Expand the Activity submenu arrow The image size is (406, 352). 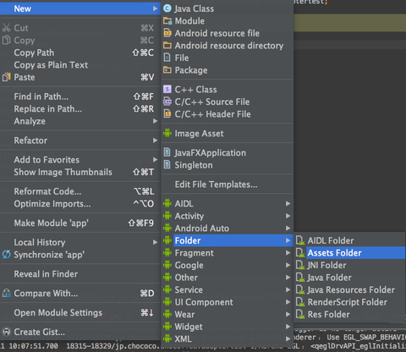click(288, 216)
